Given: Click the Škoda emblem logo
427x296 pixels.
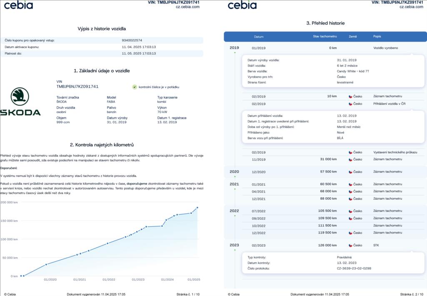Looking at the screenshot, I should tap(20, 96).
